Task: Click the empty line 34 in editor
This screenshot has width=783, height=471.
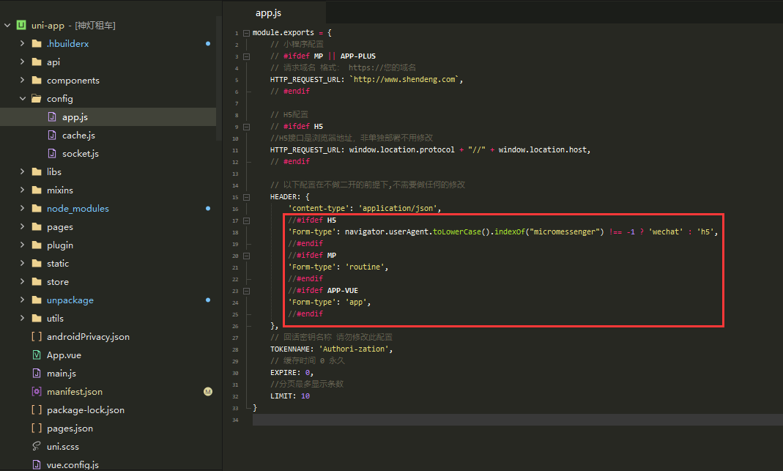Action: click(x=439, y=420)
